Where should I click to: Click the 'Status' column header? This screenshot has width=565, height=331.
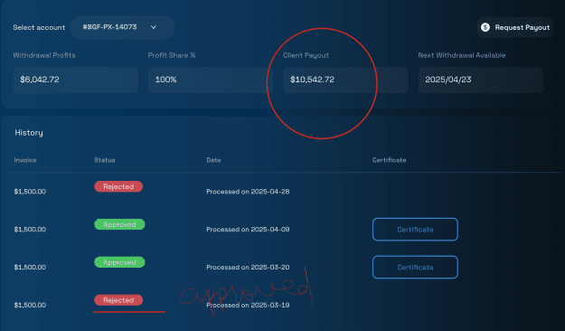click(105, 160)
